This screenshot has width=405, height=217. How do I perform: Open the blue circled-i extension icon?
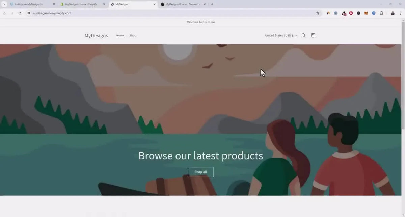point(336,13)
